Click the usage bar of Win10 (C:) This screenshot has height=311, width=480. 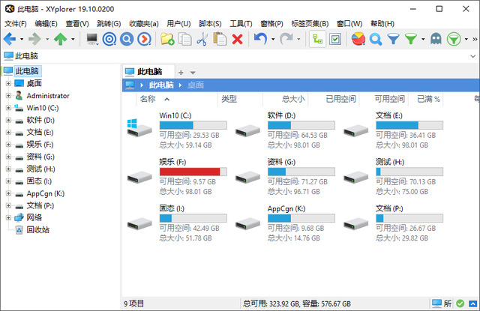193,125
